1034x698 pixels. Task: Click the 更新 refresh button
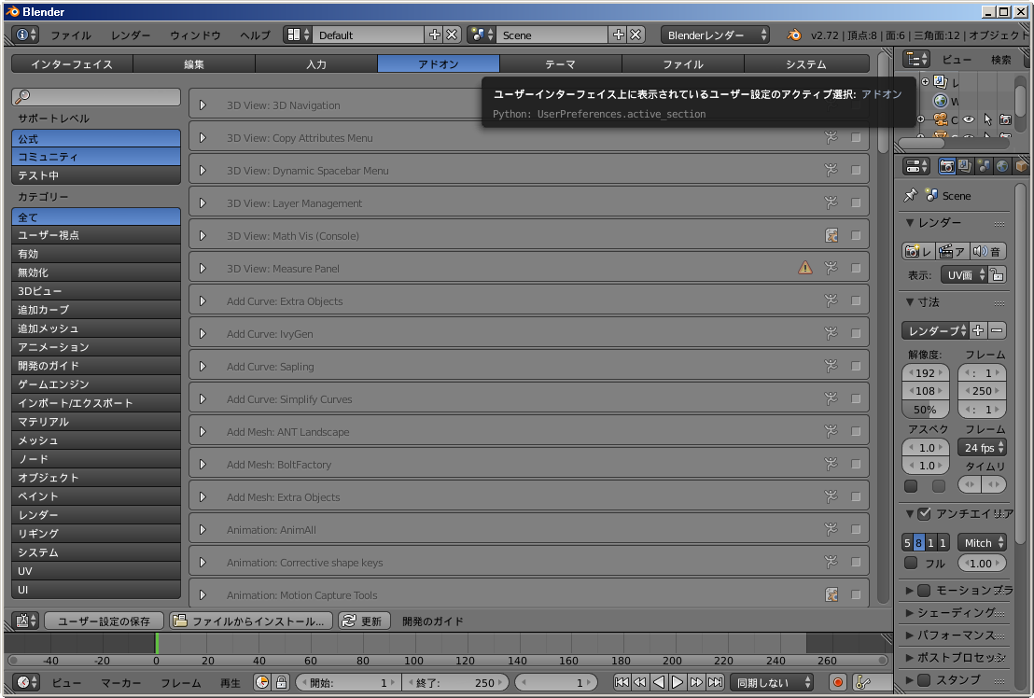click(364, 621)
